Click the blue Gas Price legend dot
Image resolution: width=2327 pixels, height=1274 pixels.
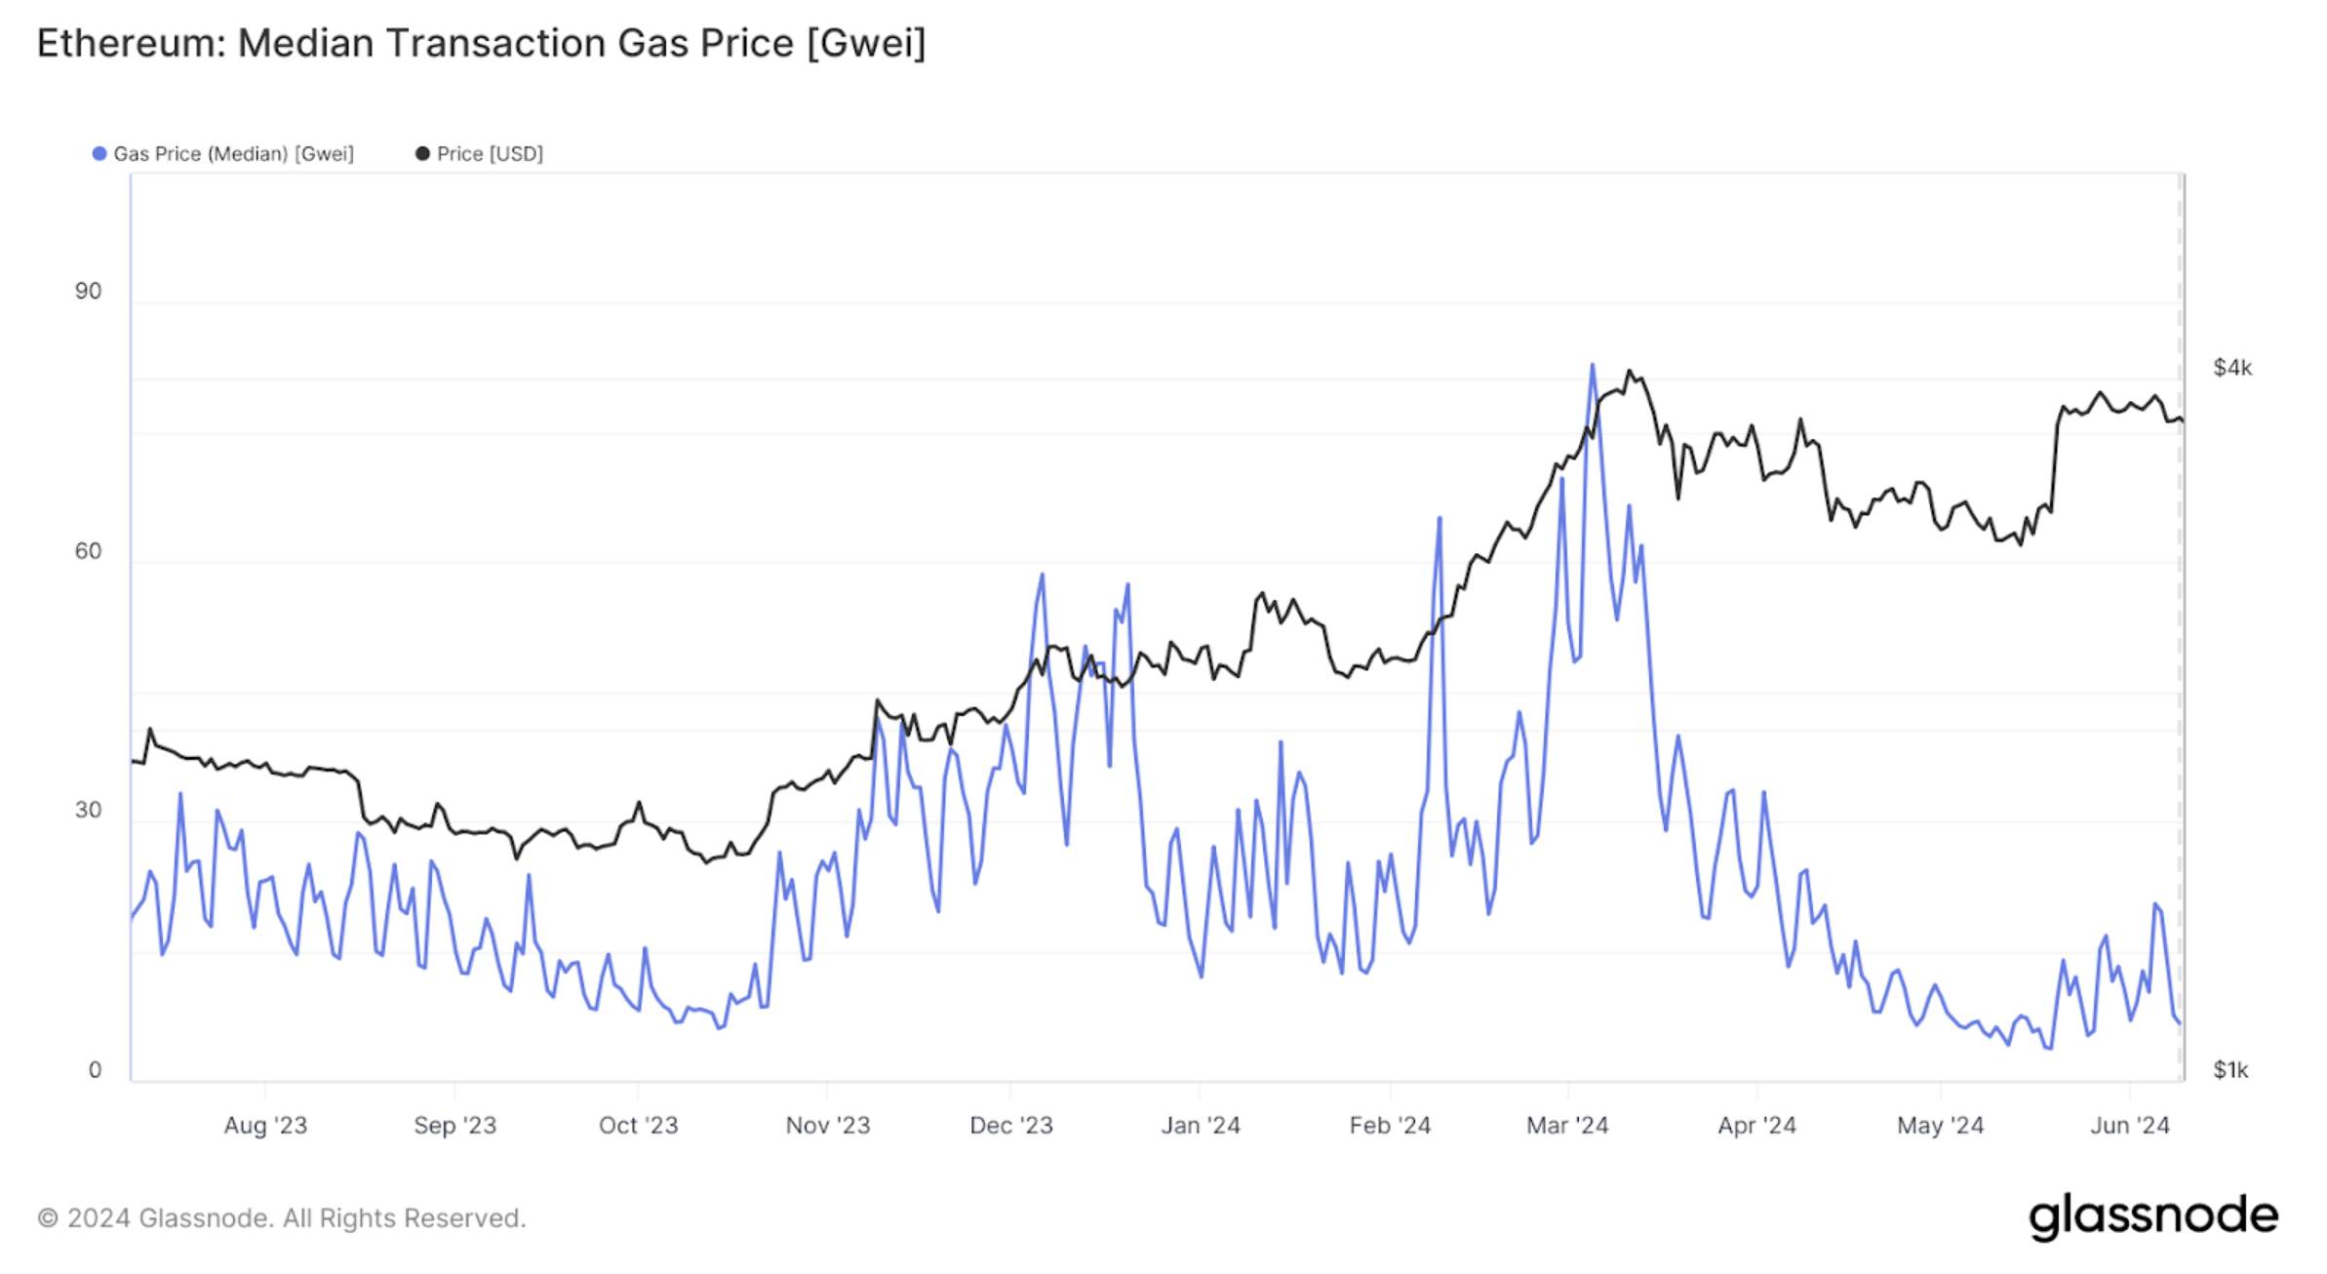(99, 154)
